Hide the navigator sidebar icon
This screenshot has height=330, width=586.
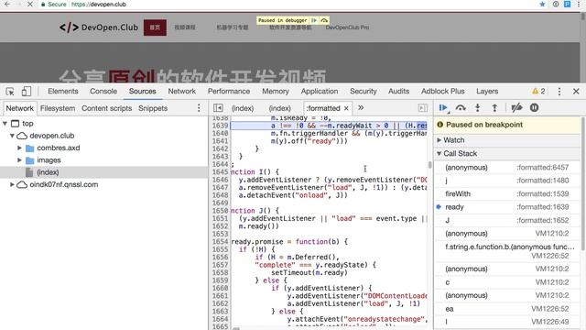pos(218,108)
